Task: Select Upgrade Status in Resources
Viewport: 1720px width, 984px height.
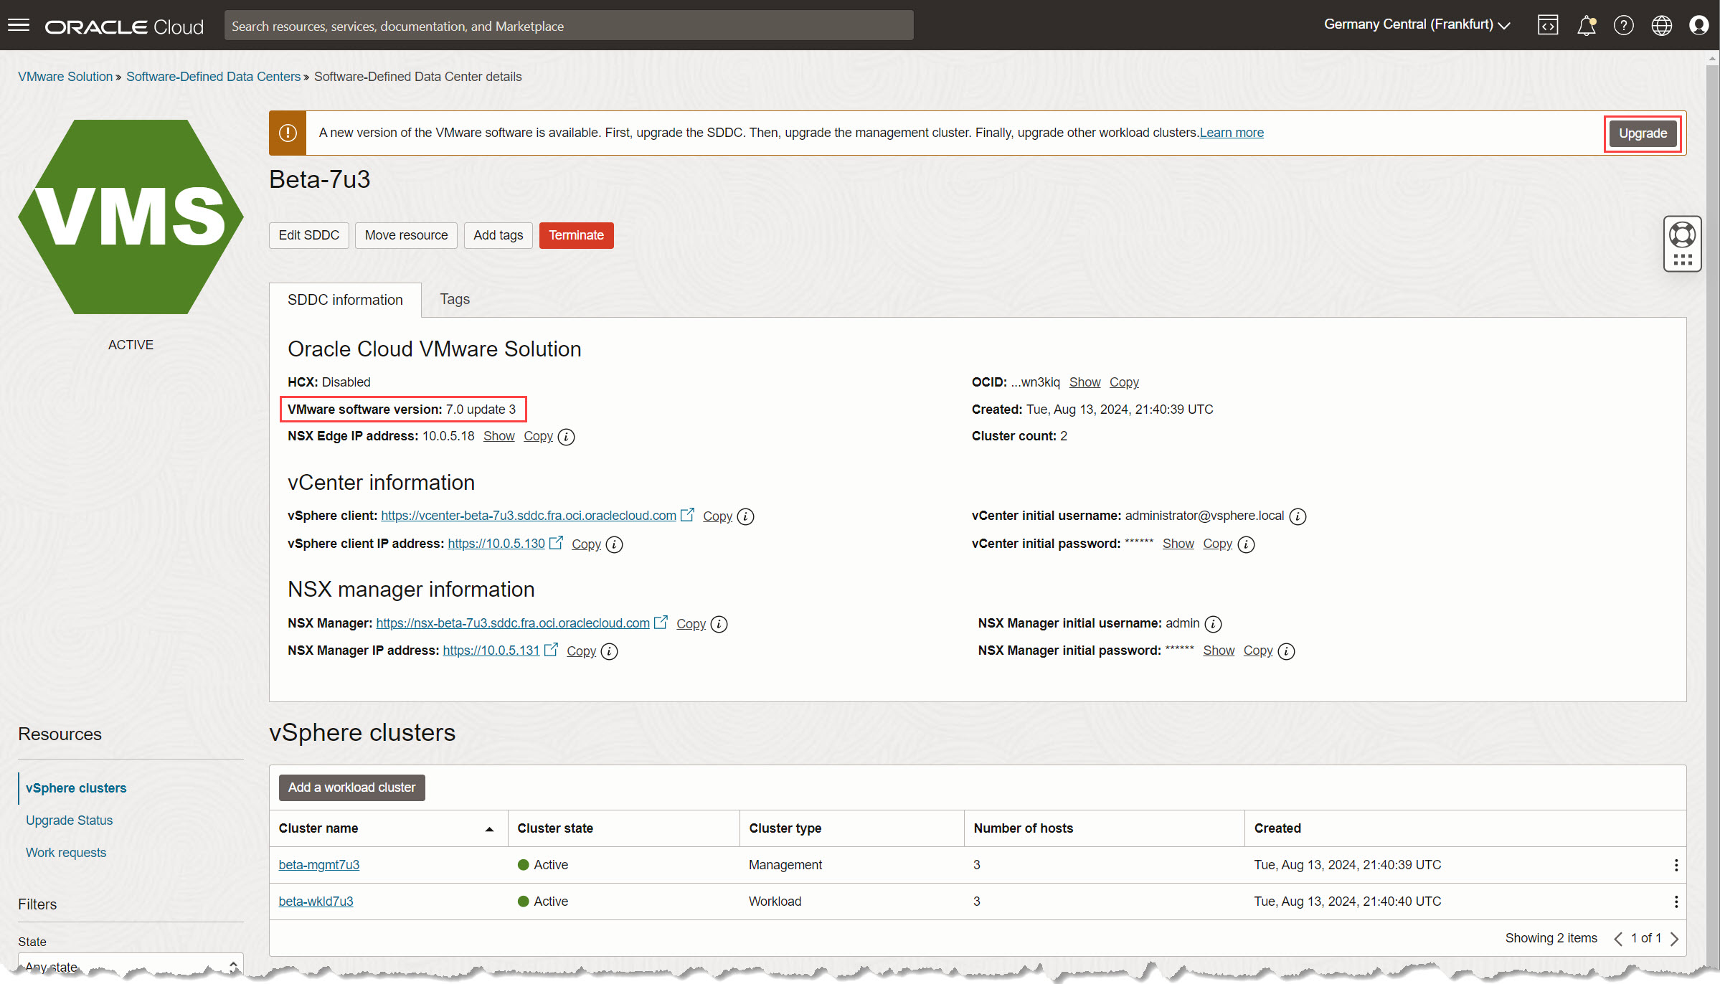Action: (x=69, y=820)
